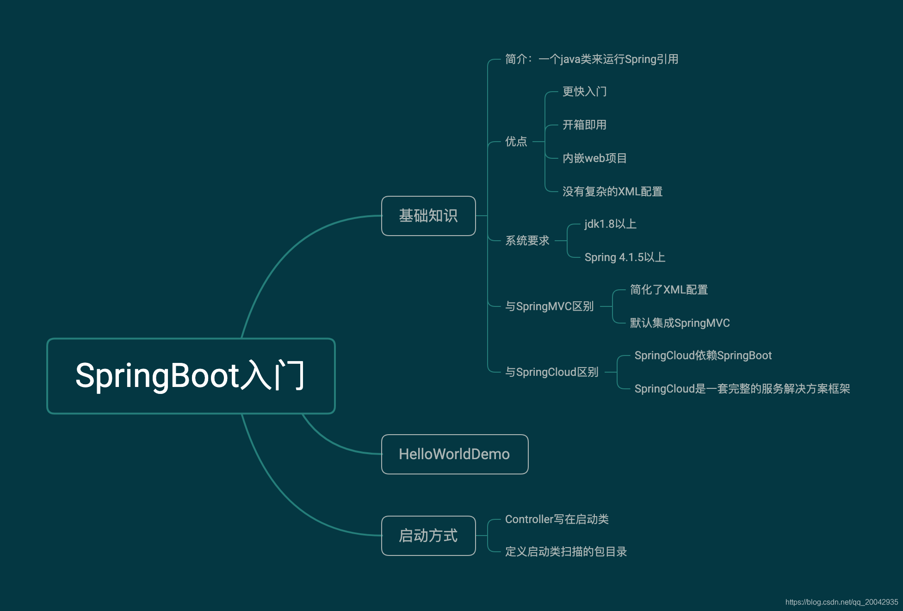Select the SpringBoot入门 root node

pos(191,376)
